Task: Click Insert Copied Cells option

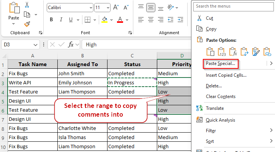Action: click(226, 75)
